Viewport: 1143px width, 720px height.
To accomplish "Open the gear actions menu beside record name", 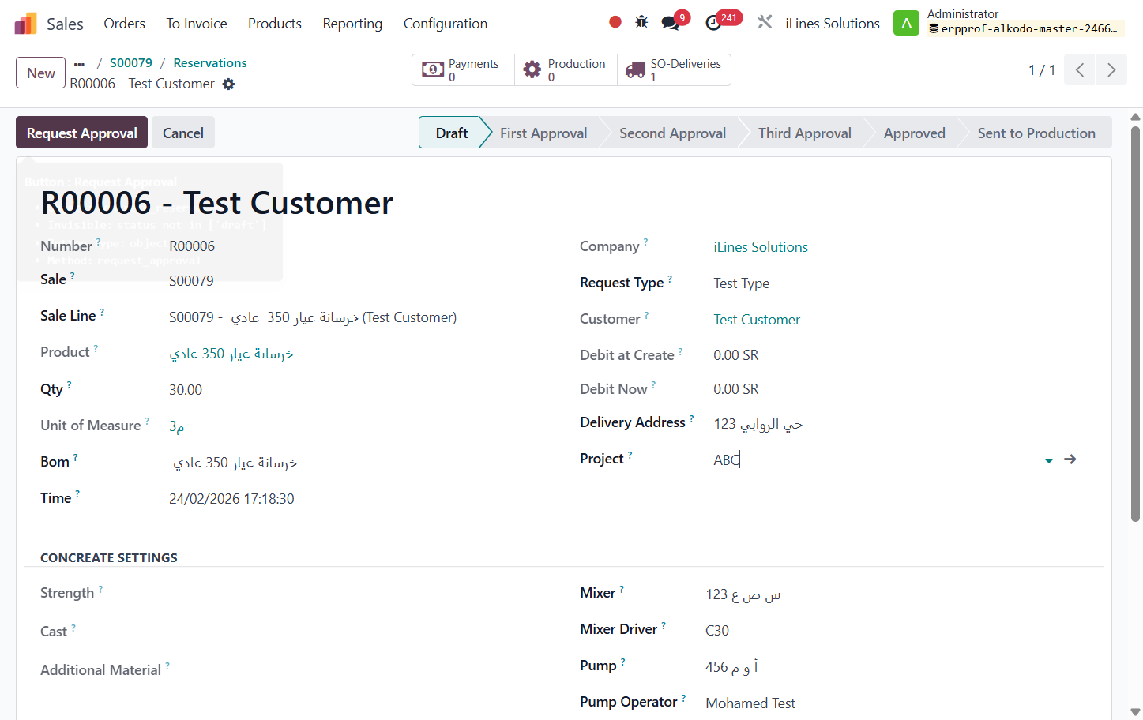I will [228, 84].
